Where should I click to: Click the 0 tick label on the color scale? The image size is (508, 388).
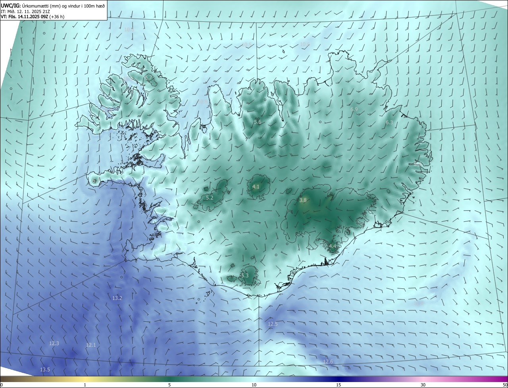click(x=2, y=385)
